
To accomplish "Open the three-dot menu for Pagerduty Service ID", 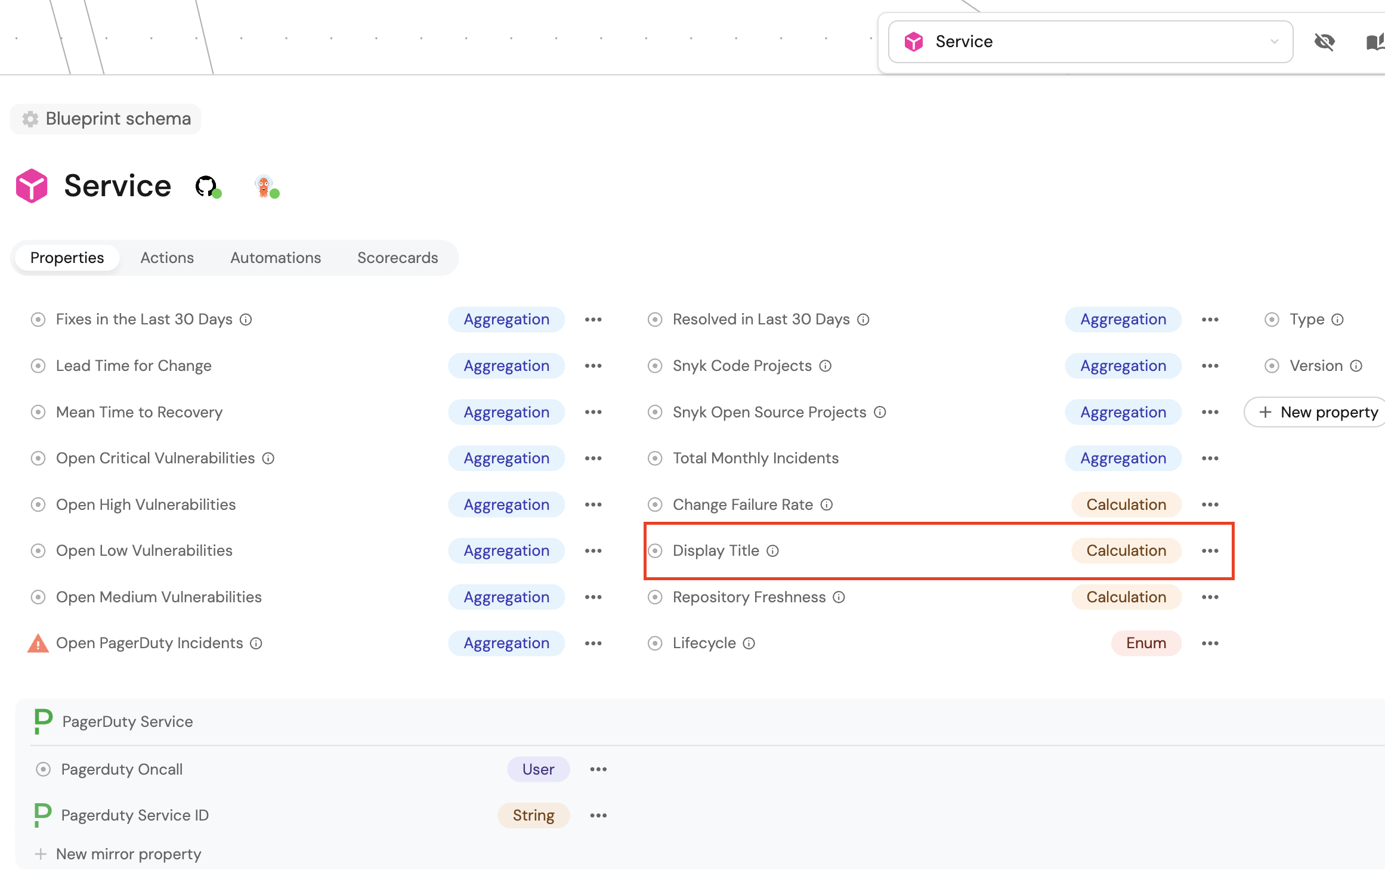I will [x=598, y=816].
